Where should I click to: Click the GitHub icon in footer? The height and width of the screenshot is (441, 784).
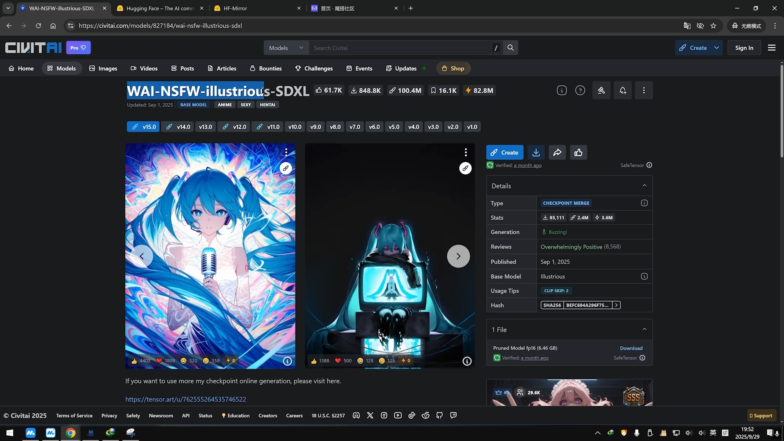point(439,415)
